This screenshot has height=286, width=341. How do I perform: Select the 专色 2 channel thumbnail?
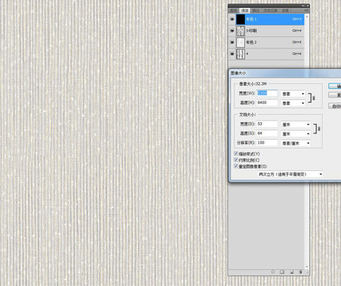tap(240, 42)
